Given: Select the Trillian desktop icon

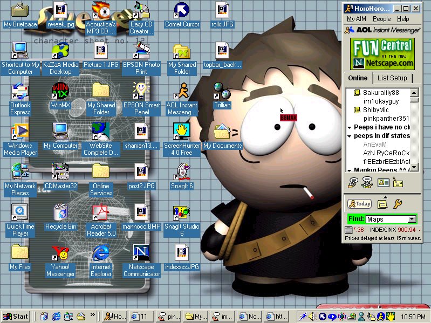Looking at the screenshot, I should 222,95.
